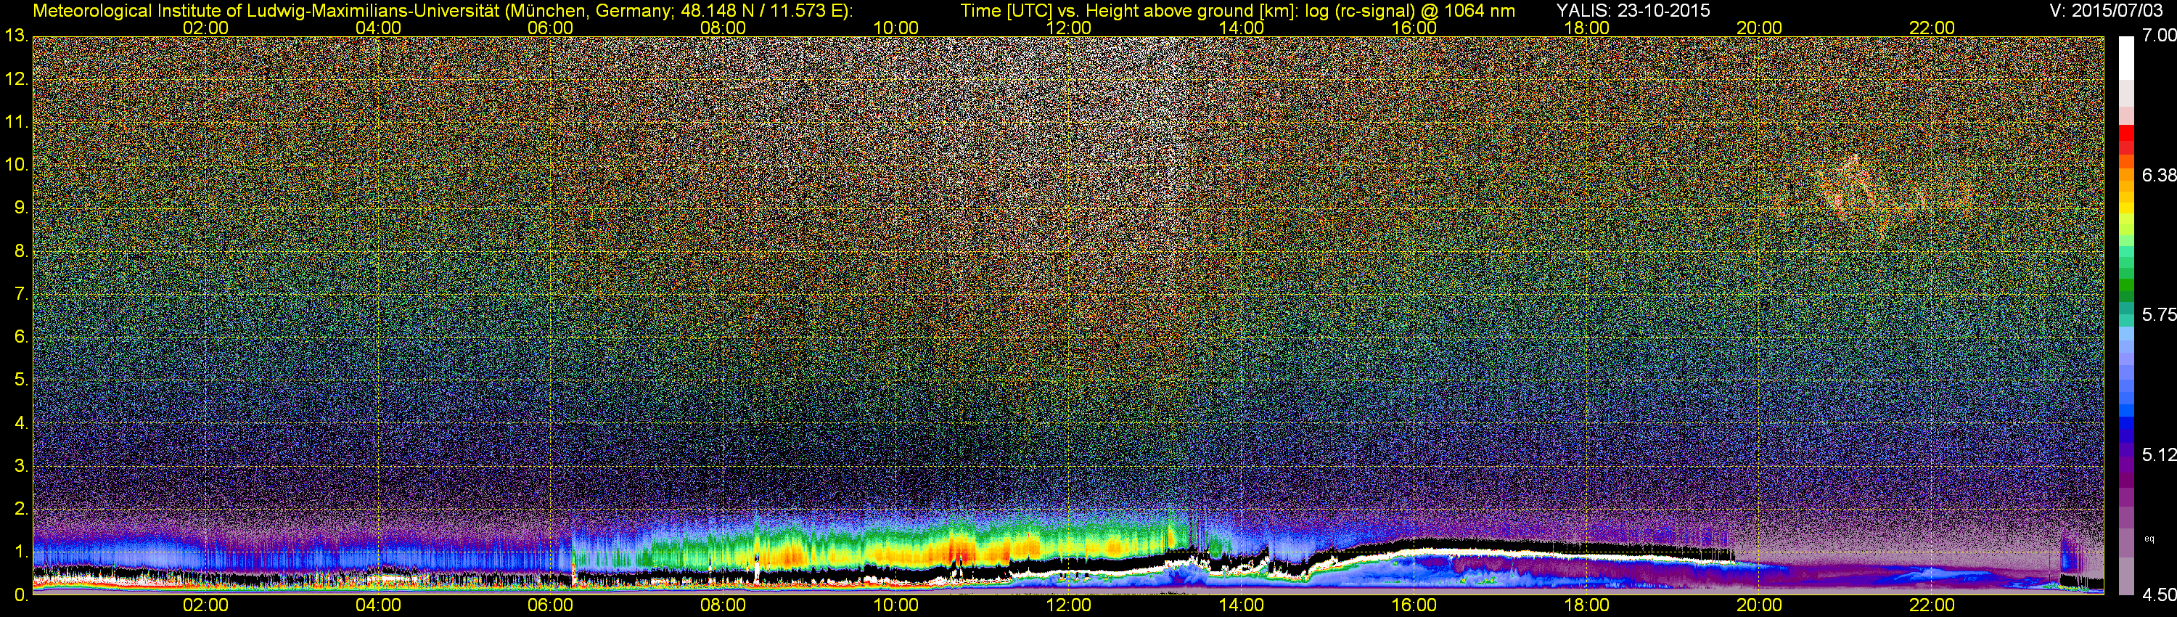Select the 22:00 label on the top time axis
Screen dimensions: 2177x617
[1932, 28]
